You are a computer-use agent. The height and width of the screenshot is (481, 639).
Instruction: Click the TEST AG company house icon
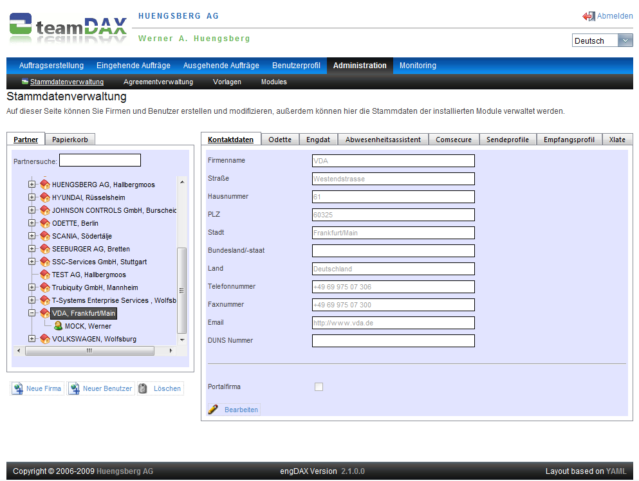pyautogui.click(x=45, y=275)
